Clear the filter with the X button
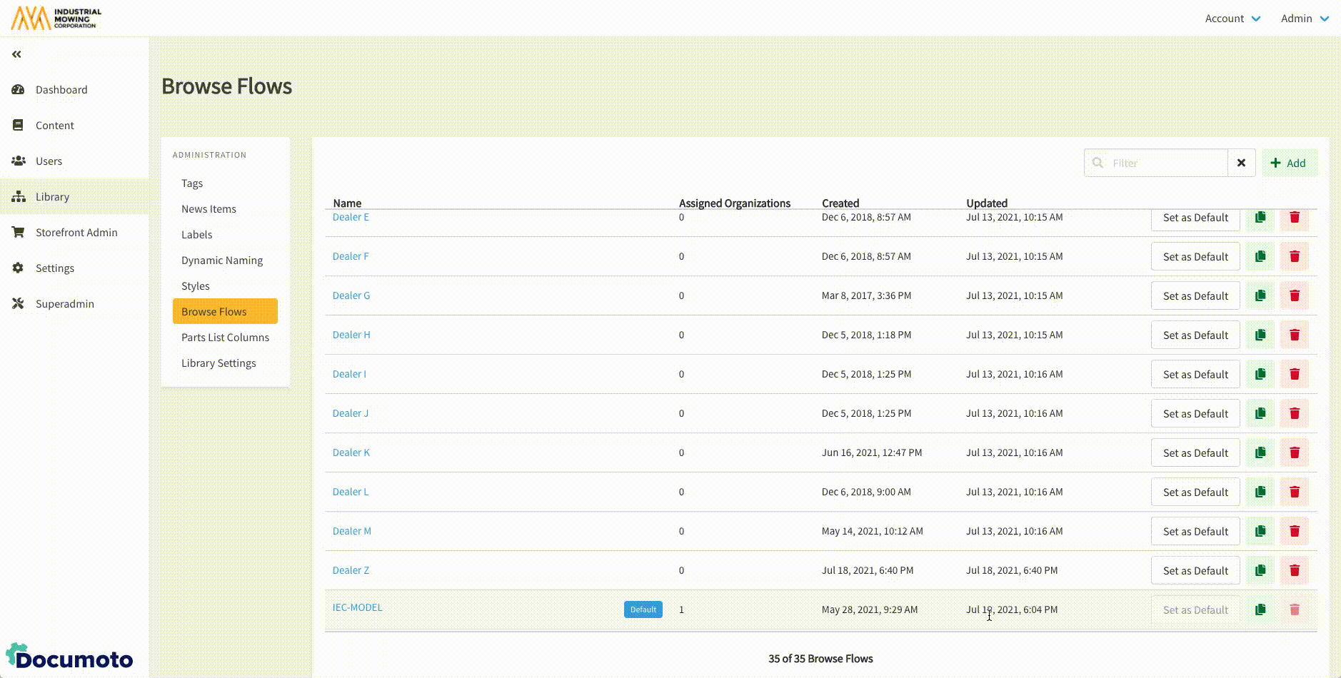1341x678 pixels. (x=1241, y=163)
